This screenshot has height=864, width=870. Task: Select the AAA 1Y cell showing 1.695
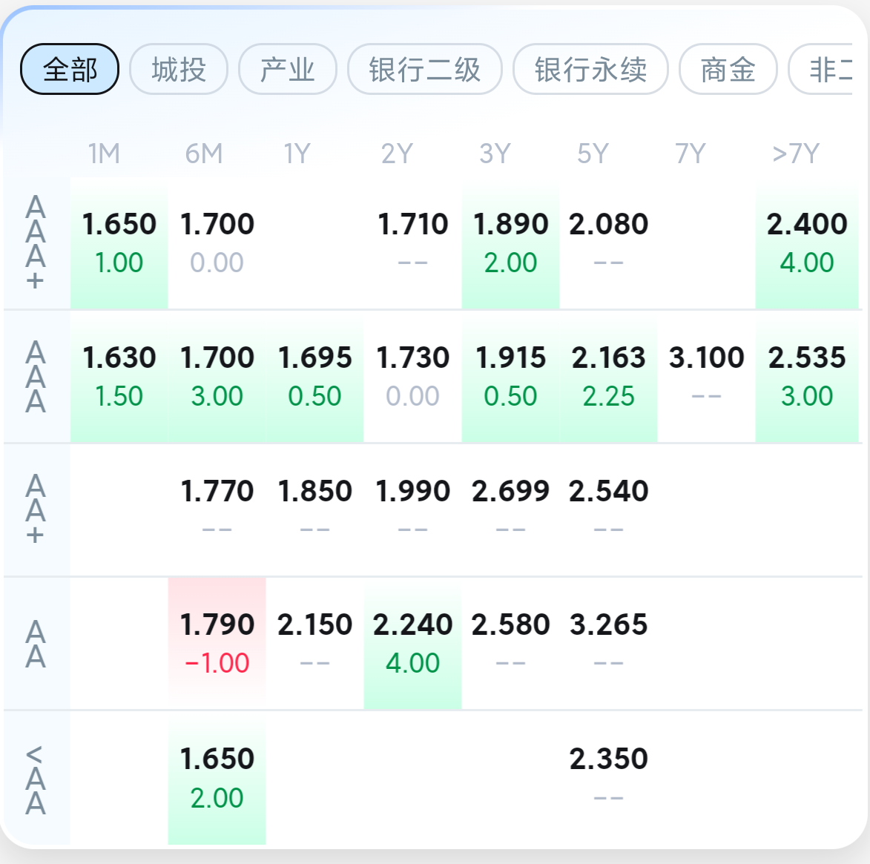pyautogui.click(x=315, y=376)
